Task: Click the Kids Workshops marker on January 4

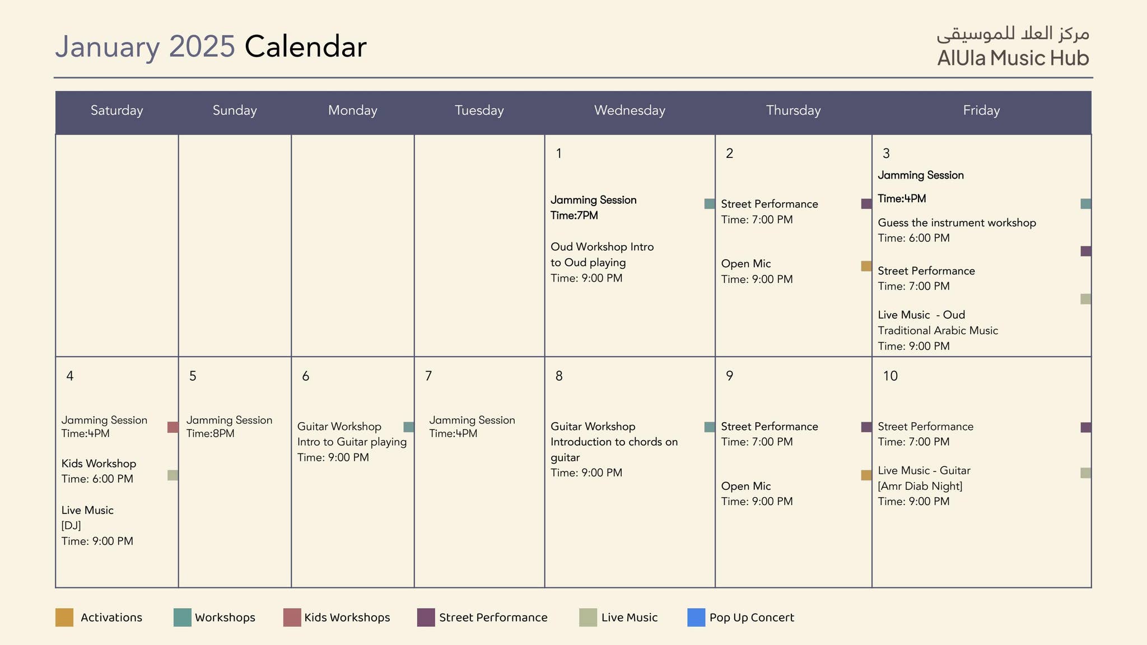Action: coord(172,427)
